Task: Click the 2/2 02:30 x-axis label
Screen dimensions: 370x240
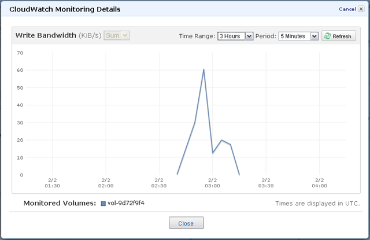Action: tap(159, 183)
